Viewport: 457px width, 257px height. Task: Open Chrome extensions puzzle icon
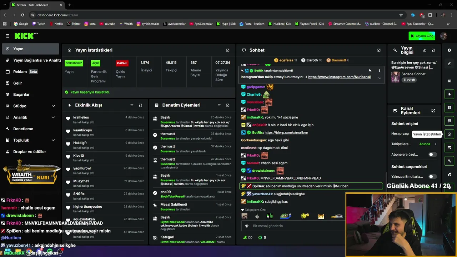point(430,15)
